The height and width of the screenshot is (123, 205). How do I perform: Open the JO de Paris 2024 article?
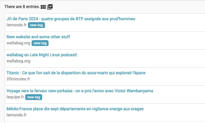tap(71, 19)
